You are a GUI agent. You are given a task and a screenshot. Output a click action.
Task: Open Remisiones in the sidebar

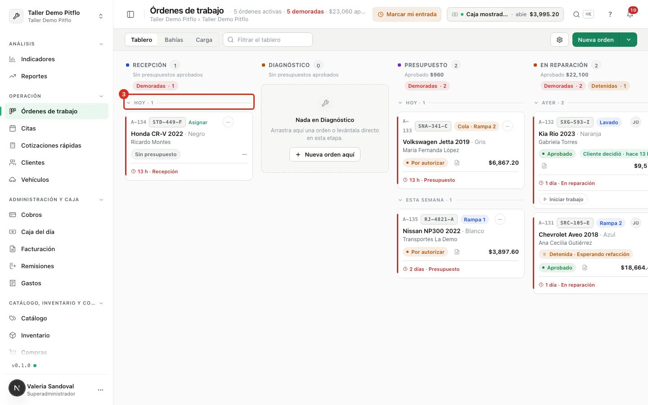(56, 266)
